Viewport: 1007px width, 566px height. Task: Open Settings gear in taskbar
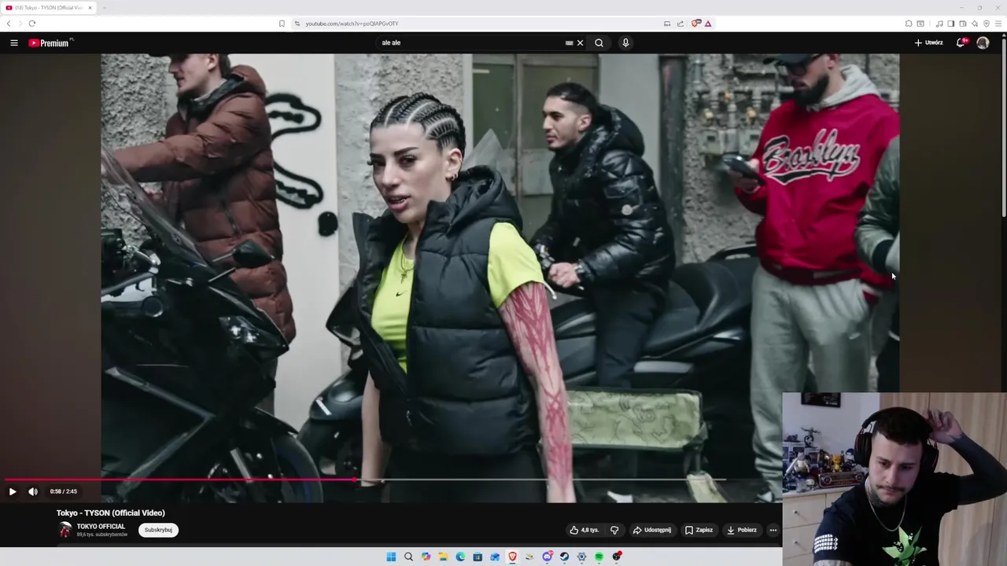click(x=581, y=557)
